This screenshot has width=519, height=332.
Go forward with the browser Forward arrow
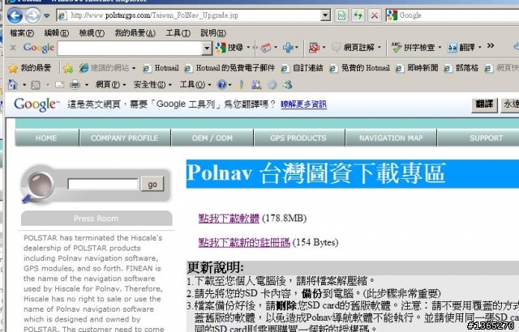tap(32, 15)
